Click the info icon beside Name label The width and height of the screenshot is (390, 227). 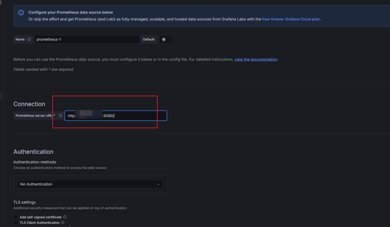pyautogui.click(x=29, y=39)
